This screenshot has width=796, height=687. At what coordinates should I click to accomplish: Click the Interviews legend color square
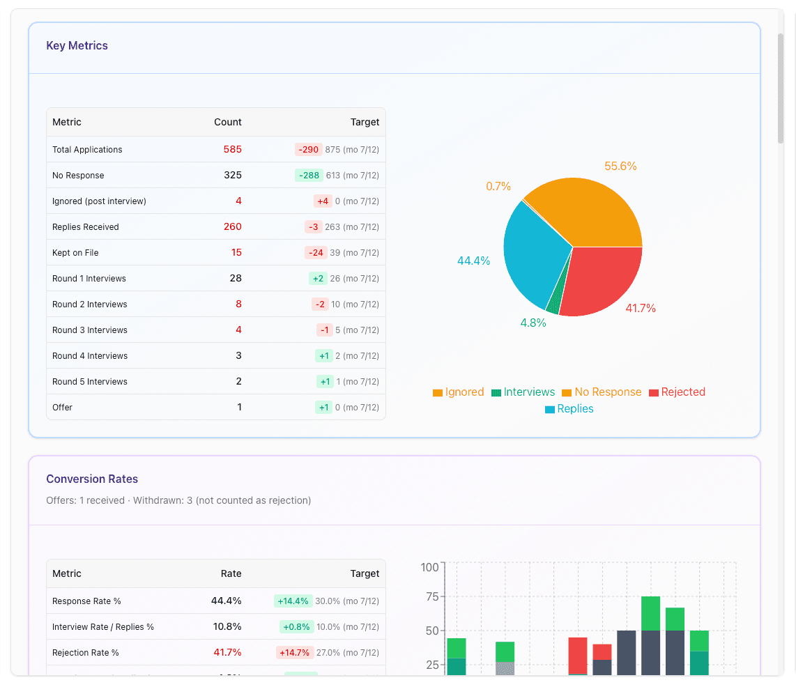coord(496,392)
